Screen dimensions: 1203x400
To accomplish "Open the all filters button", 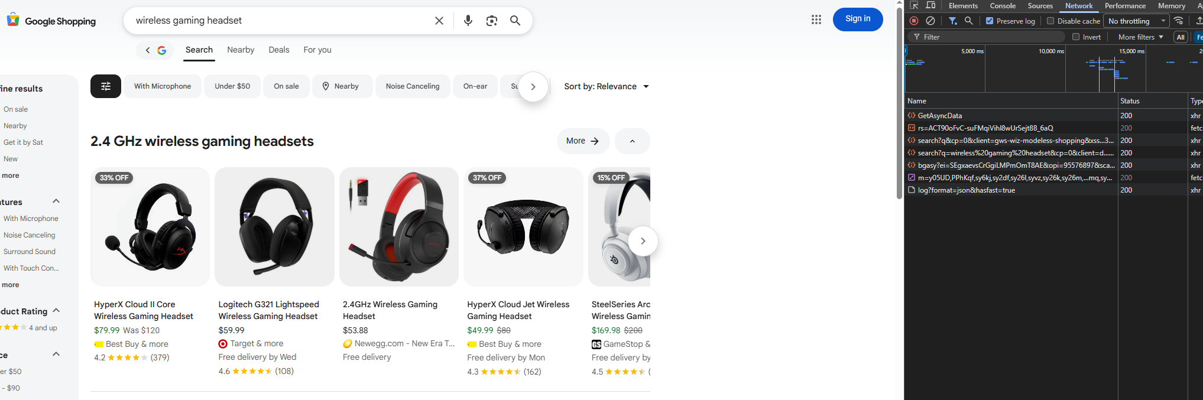I will tap(106, 86).
